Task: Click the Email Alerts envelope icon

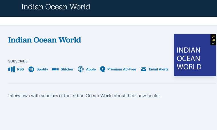Action: click(x=144, y=69)
